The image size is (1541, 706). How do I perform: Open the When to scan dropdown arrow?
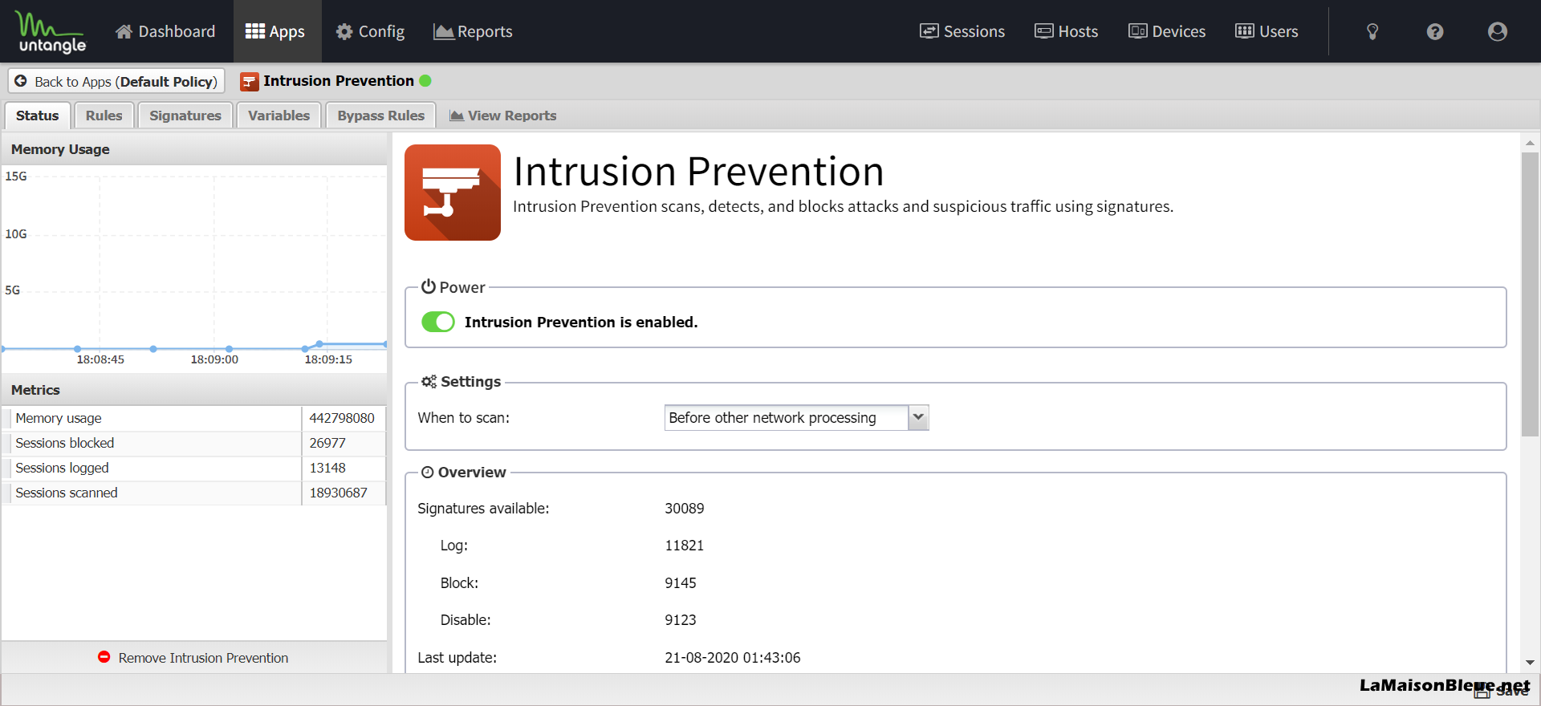(x=918, y=417)
